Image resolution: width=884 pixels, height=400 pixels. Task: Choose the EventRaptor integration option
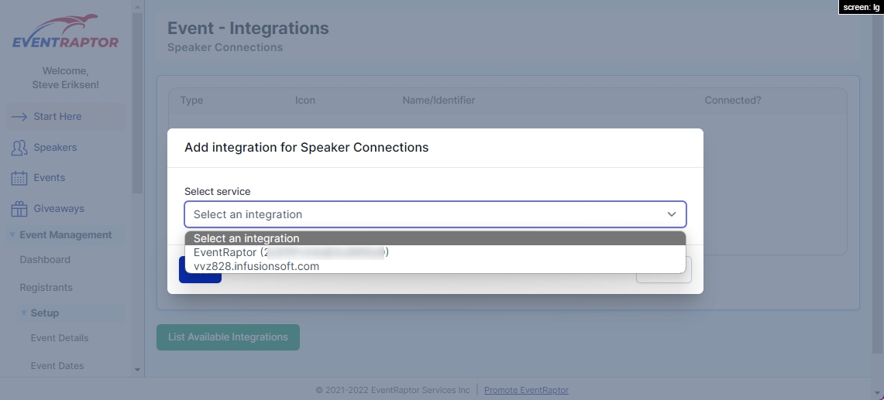click(291, 252)
